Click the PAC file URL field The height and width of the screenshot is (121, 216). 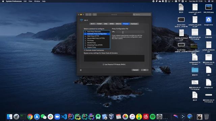(x=130, y=32)
